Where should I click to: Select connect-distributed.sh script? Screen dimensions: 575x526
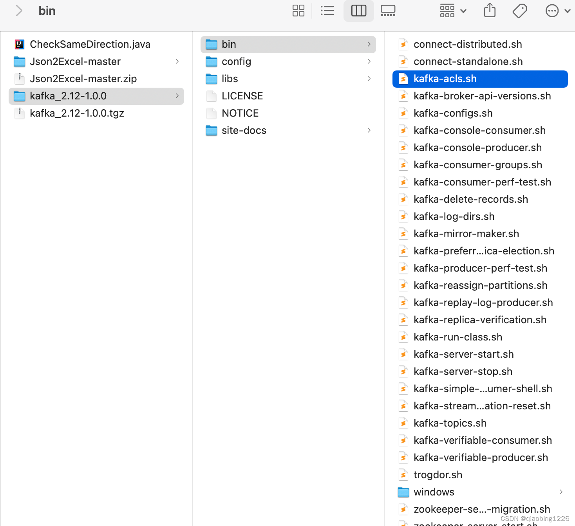[x=480, y=44]
